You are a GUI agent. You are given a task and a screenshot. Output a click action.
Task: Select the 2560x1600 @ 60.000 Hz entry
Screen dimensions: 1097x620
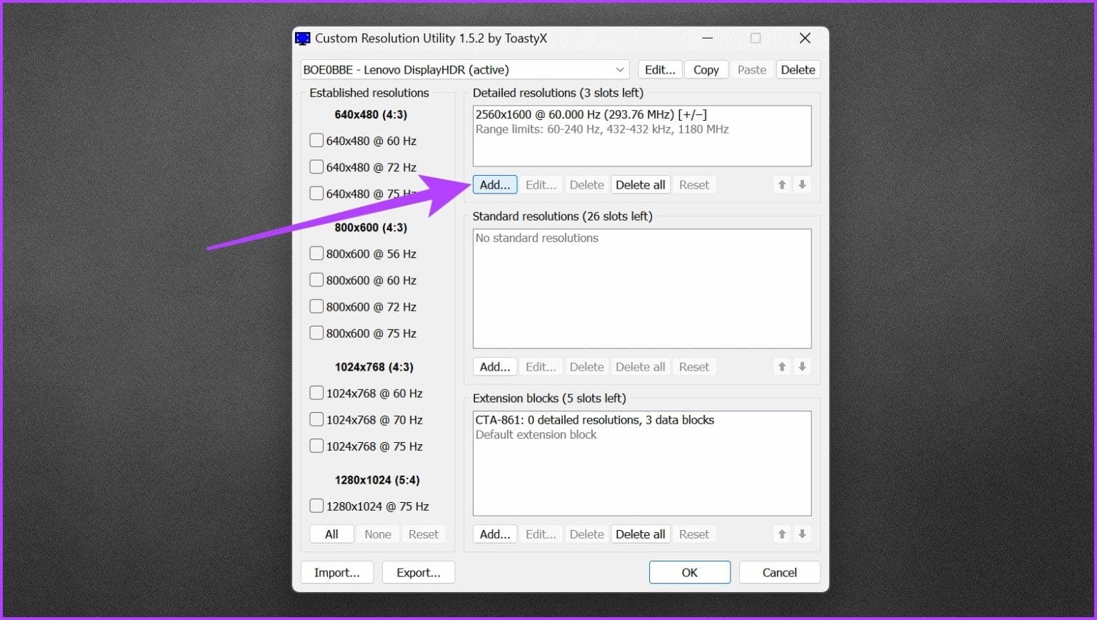click(591, 114)
